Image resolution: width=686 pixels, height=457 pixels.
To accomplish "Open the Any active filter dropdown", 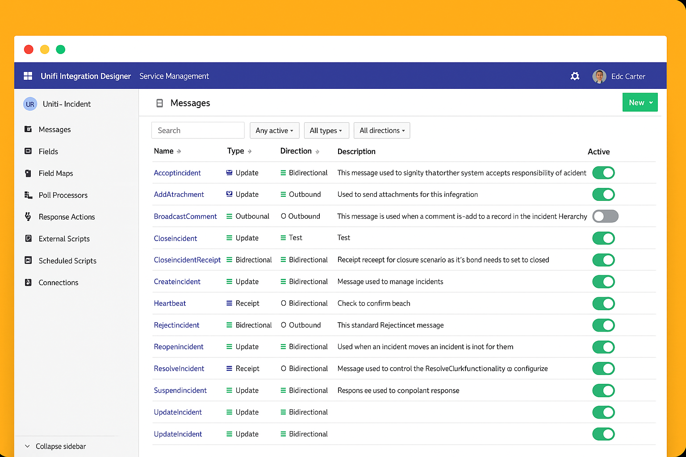I will pyautogui.click(x=274, y=131).
